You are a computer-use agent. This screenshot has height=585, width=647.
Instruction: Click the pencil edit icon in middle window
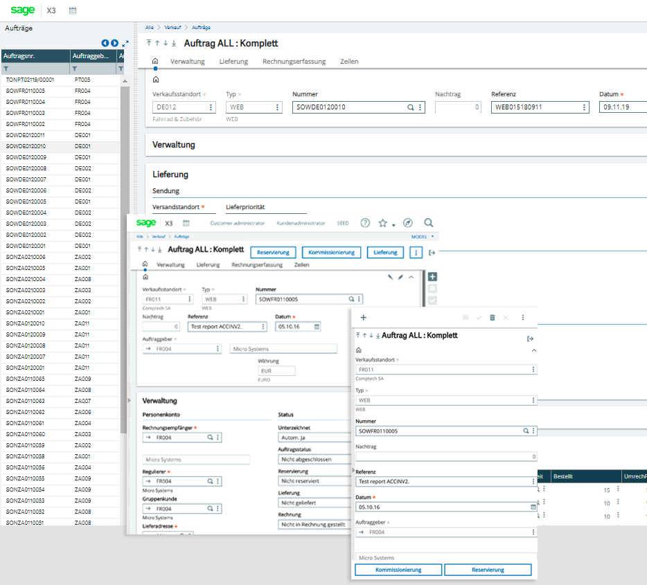tap(400, 277)
